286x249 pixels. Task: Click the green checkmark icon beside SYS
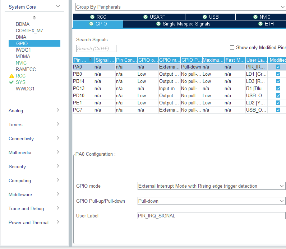(x=11, y=82)
